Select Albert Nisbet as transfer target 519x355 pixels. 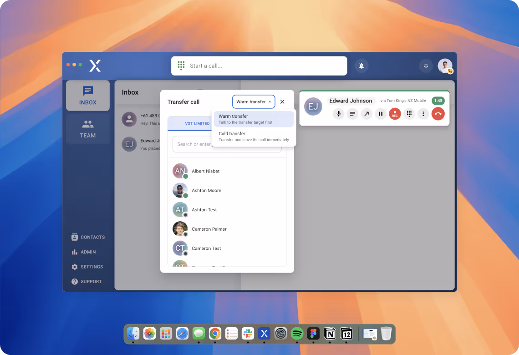pyautogui.click(x=227, y=171)
